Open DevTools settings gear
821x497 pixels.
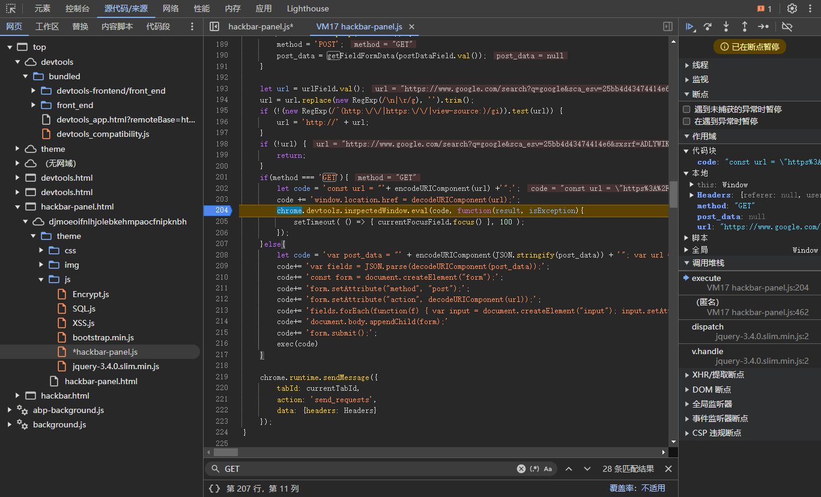click(x=792, y=8)
